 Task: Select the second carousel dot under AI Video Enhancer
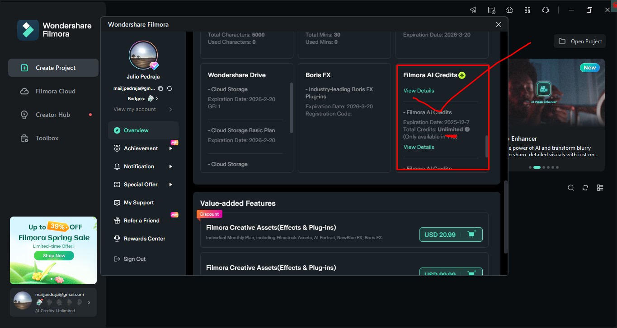537,167
